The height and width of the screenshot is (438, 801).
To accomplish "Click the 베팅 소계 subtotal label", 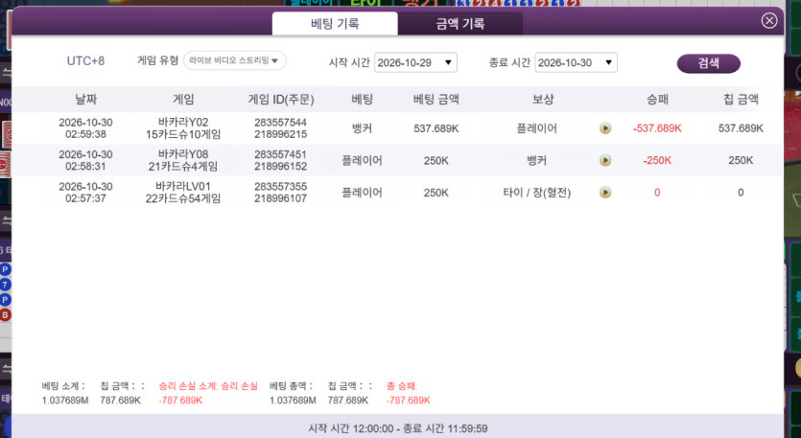I will [x=63, y=386].
